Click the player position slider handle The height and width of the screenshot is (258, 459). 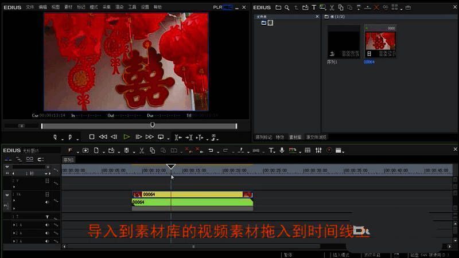tap(153, 125)
